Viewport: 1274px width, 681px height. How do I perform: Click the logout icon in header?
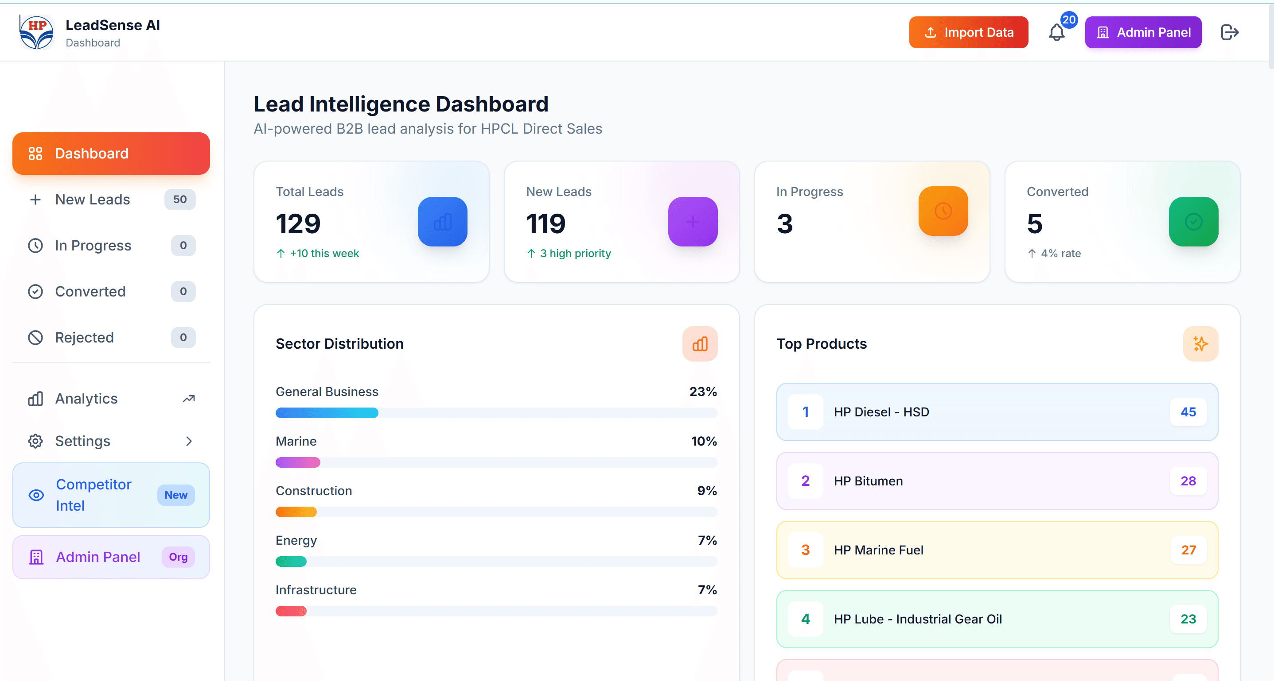[1230, 33]
